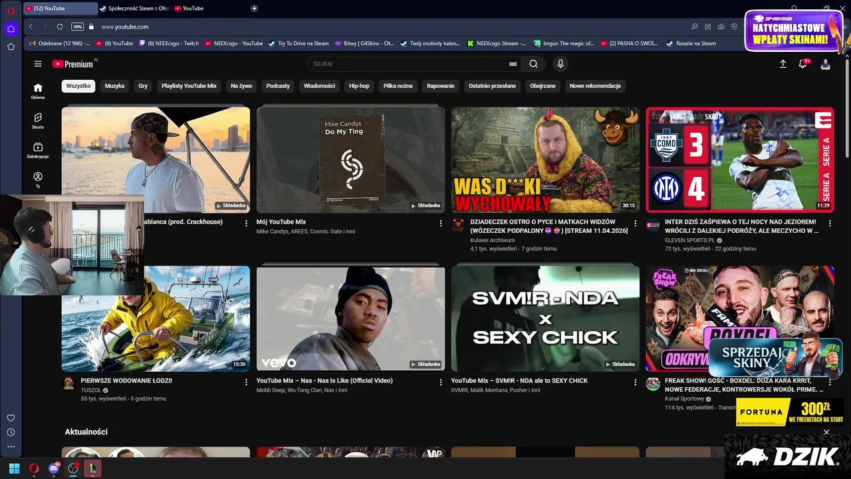Screen dimensions: 851x479
Task: Select the Piłka nożna filter chip
Action: click(398, 86)
